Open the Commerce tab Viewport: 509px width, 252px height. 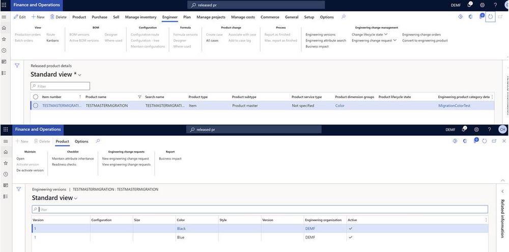click(270, 17)
